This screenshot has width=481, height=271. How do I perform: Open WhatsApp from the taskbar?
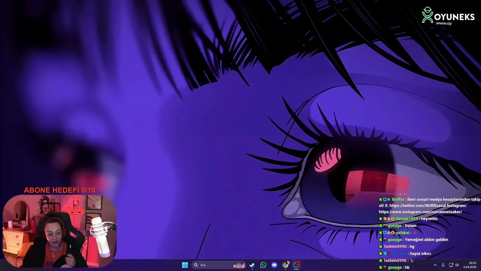pos(263,265)
